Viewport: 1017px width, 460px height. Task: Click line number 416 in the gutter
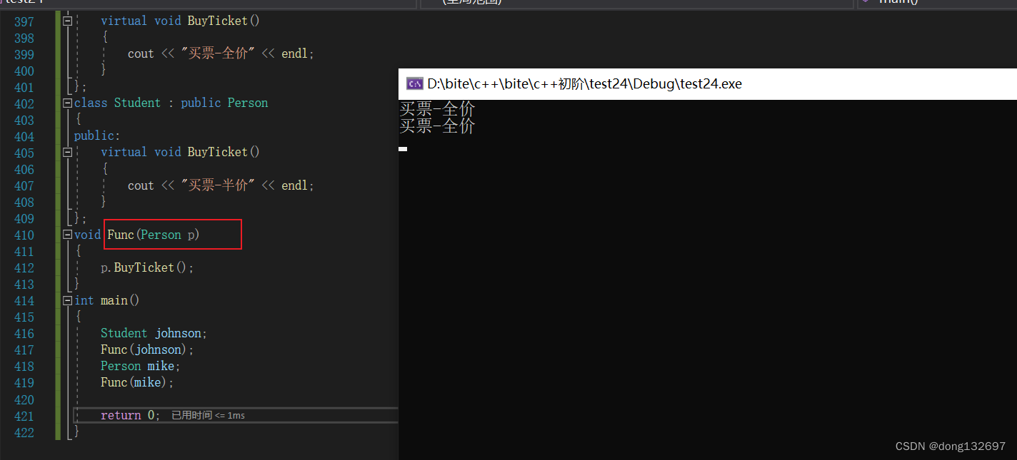tap(24, 334)
